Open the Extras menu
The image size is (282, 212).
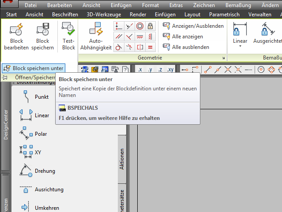pyautogui.click(x=176, y=5)
